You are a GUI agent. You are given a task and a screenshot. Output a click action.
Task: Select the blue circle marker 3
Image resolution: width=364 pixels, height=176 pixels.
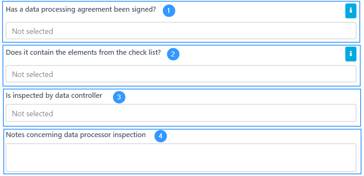[x=119, y=97]
